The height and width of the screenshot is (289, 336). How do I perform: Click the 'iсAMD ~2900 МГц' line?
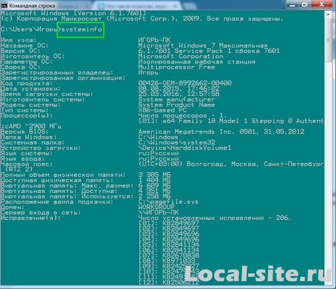pos(31,126)
